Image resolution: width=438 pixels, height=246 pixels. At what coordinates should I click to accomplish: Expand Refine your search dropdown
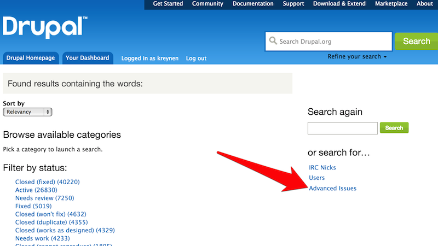(357, 57)
